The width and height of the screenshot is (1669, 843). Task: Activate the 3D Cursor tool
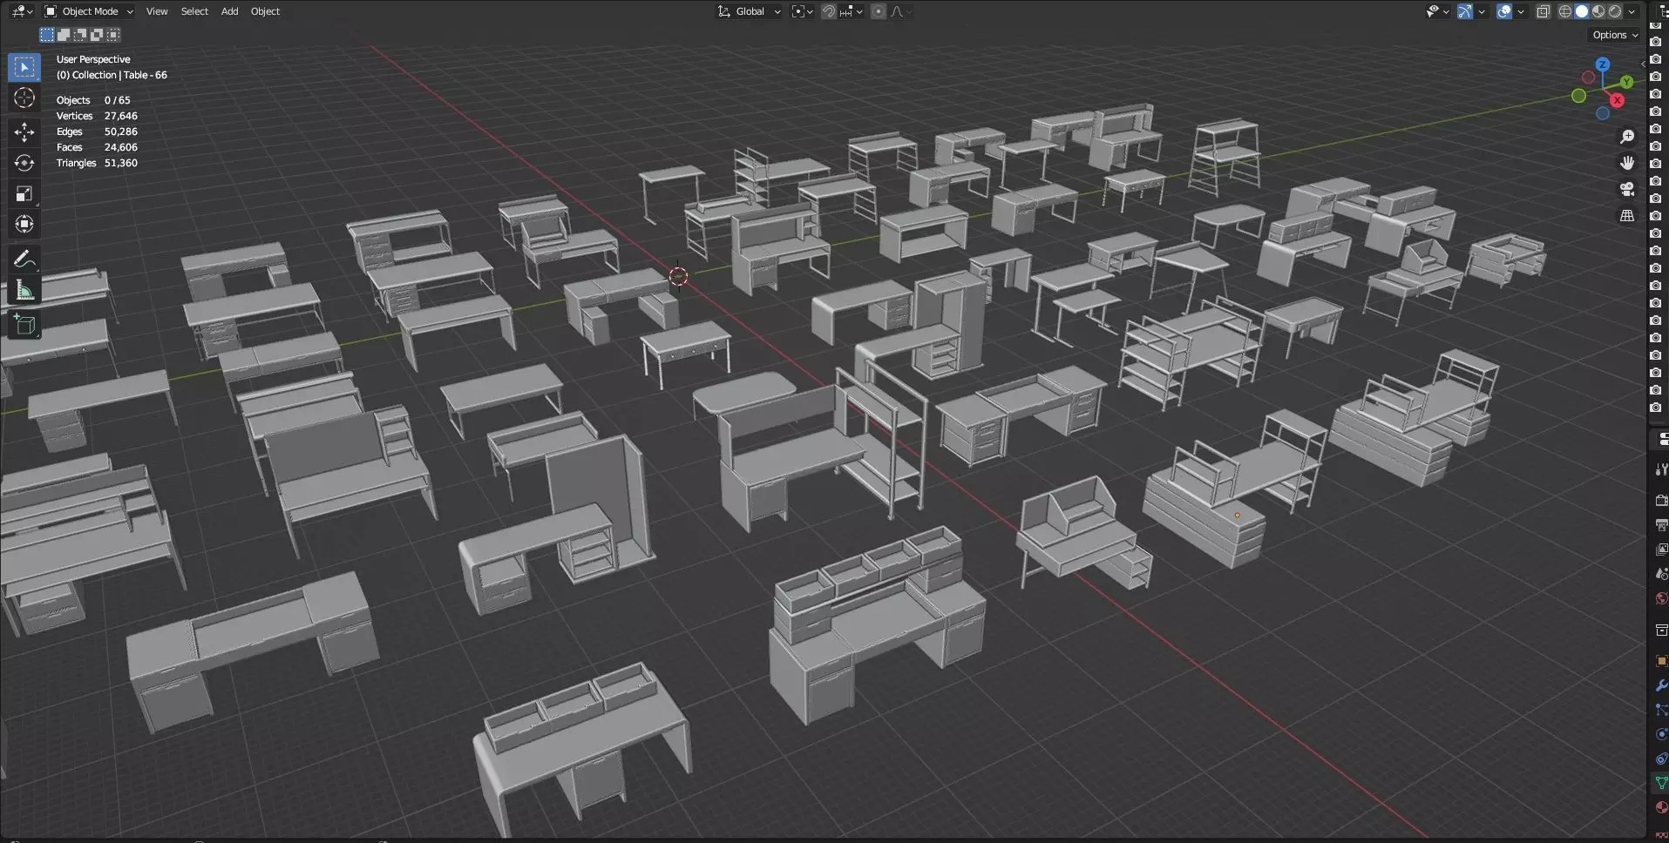click(x=24, y=98)
